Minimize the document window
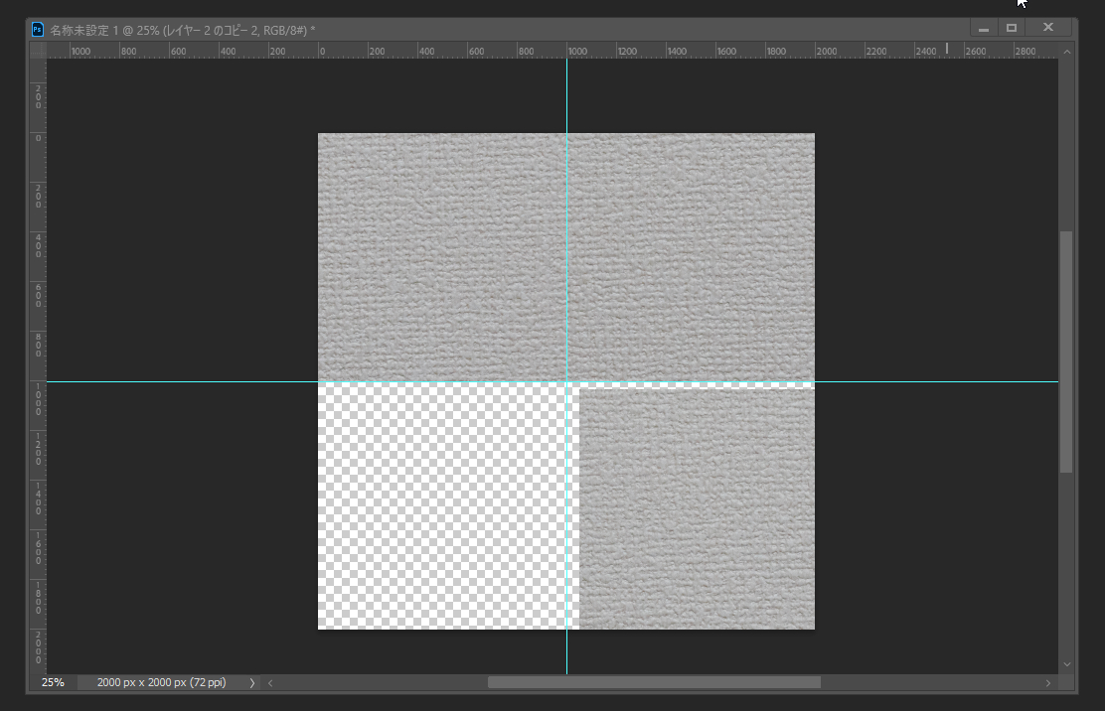The height and width of the screenshot is (711, 1105). click(x=983, y=28)
